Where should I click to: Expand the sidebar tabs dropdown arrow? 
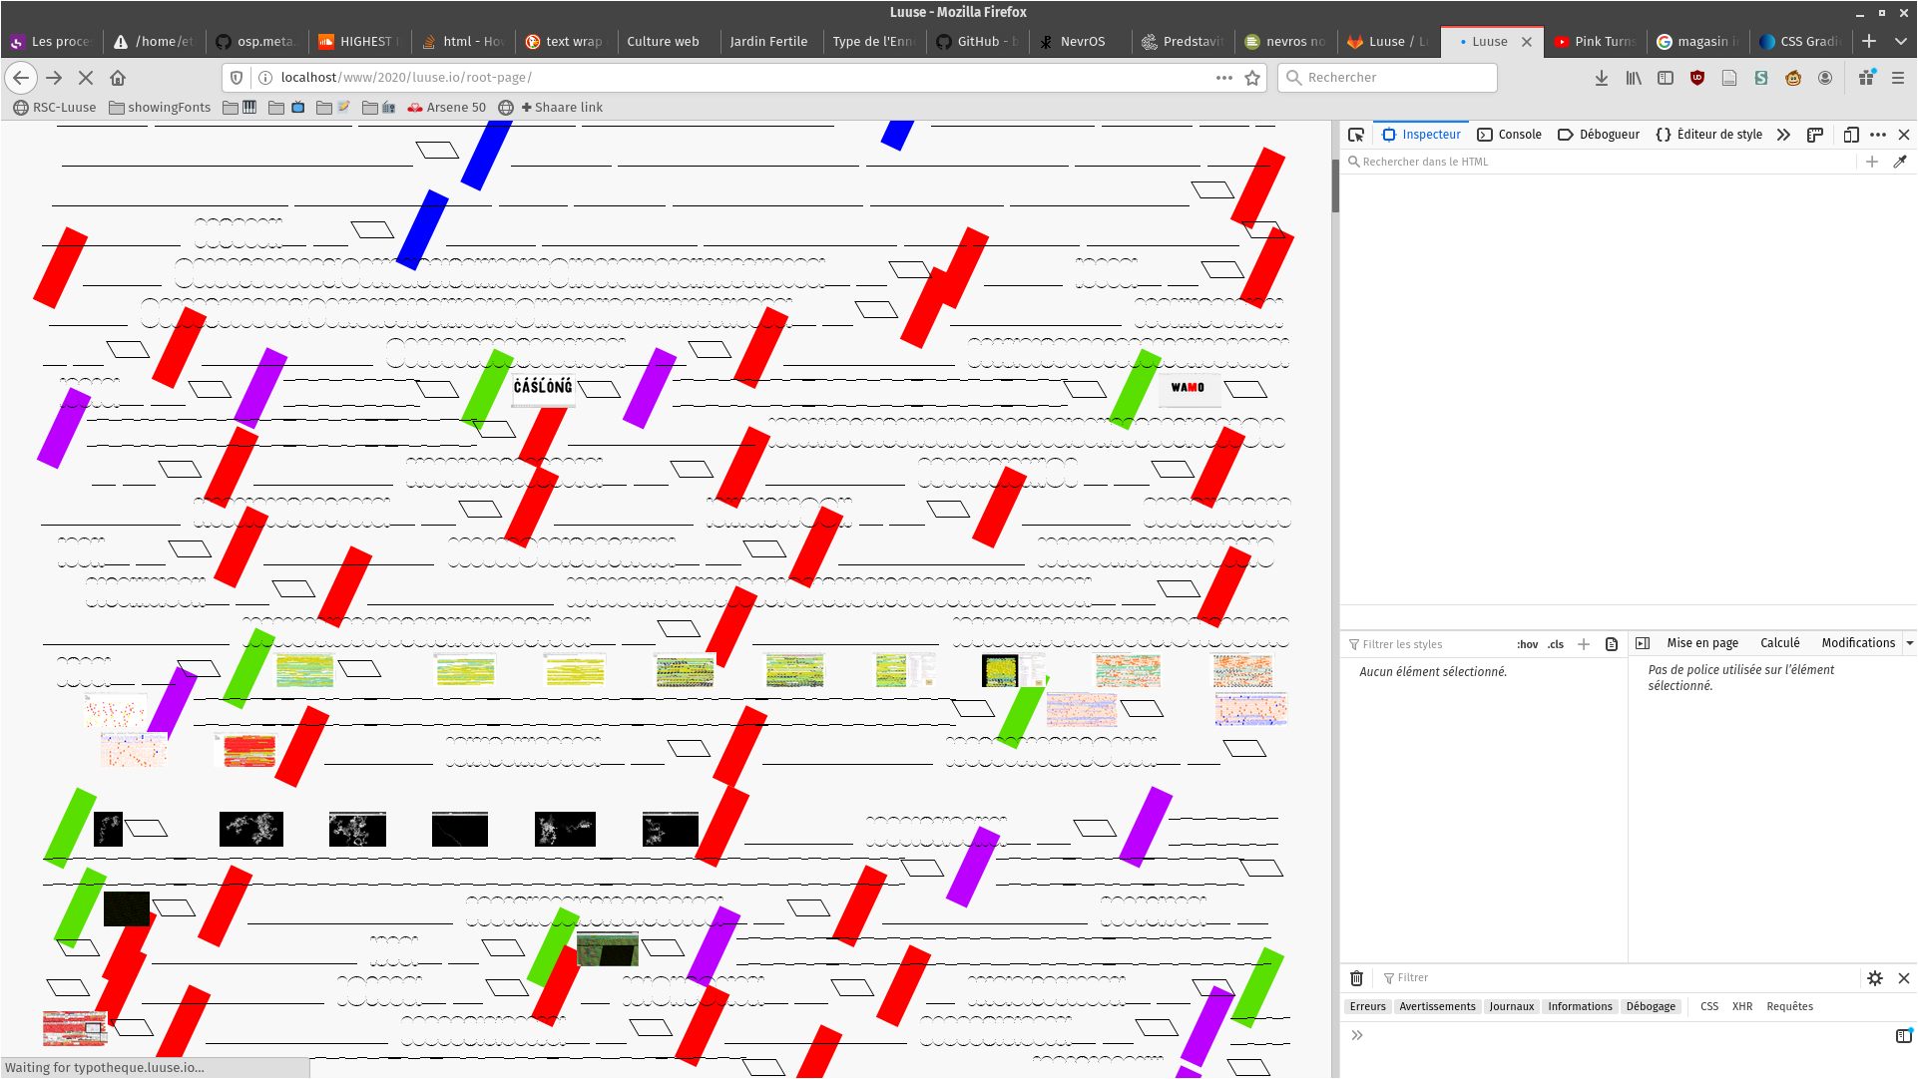1909,643
